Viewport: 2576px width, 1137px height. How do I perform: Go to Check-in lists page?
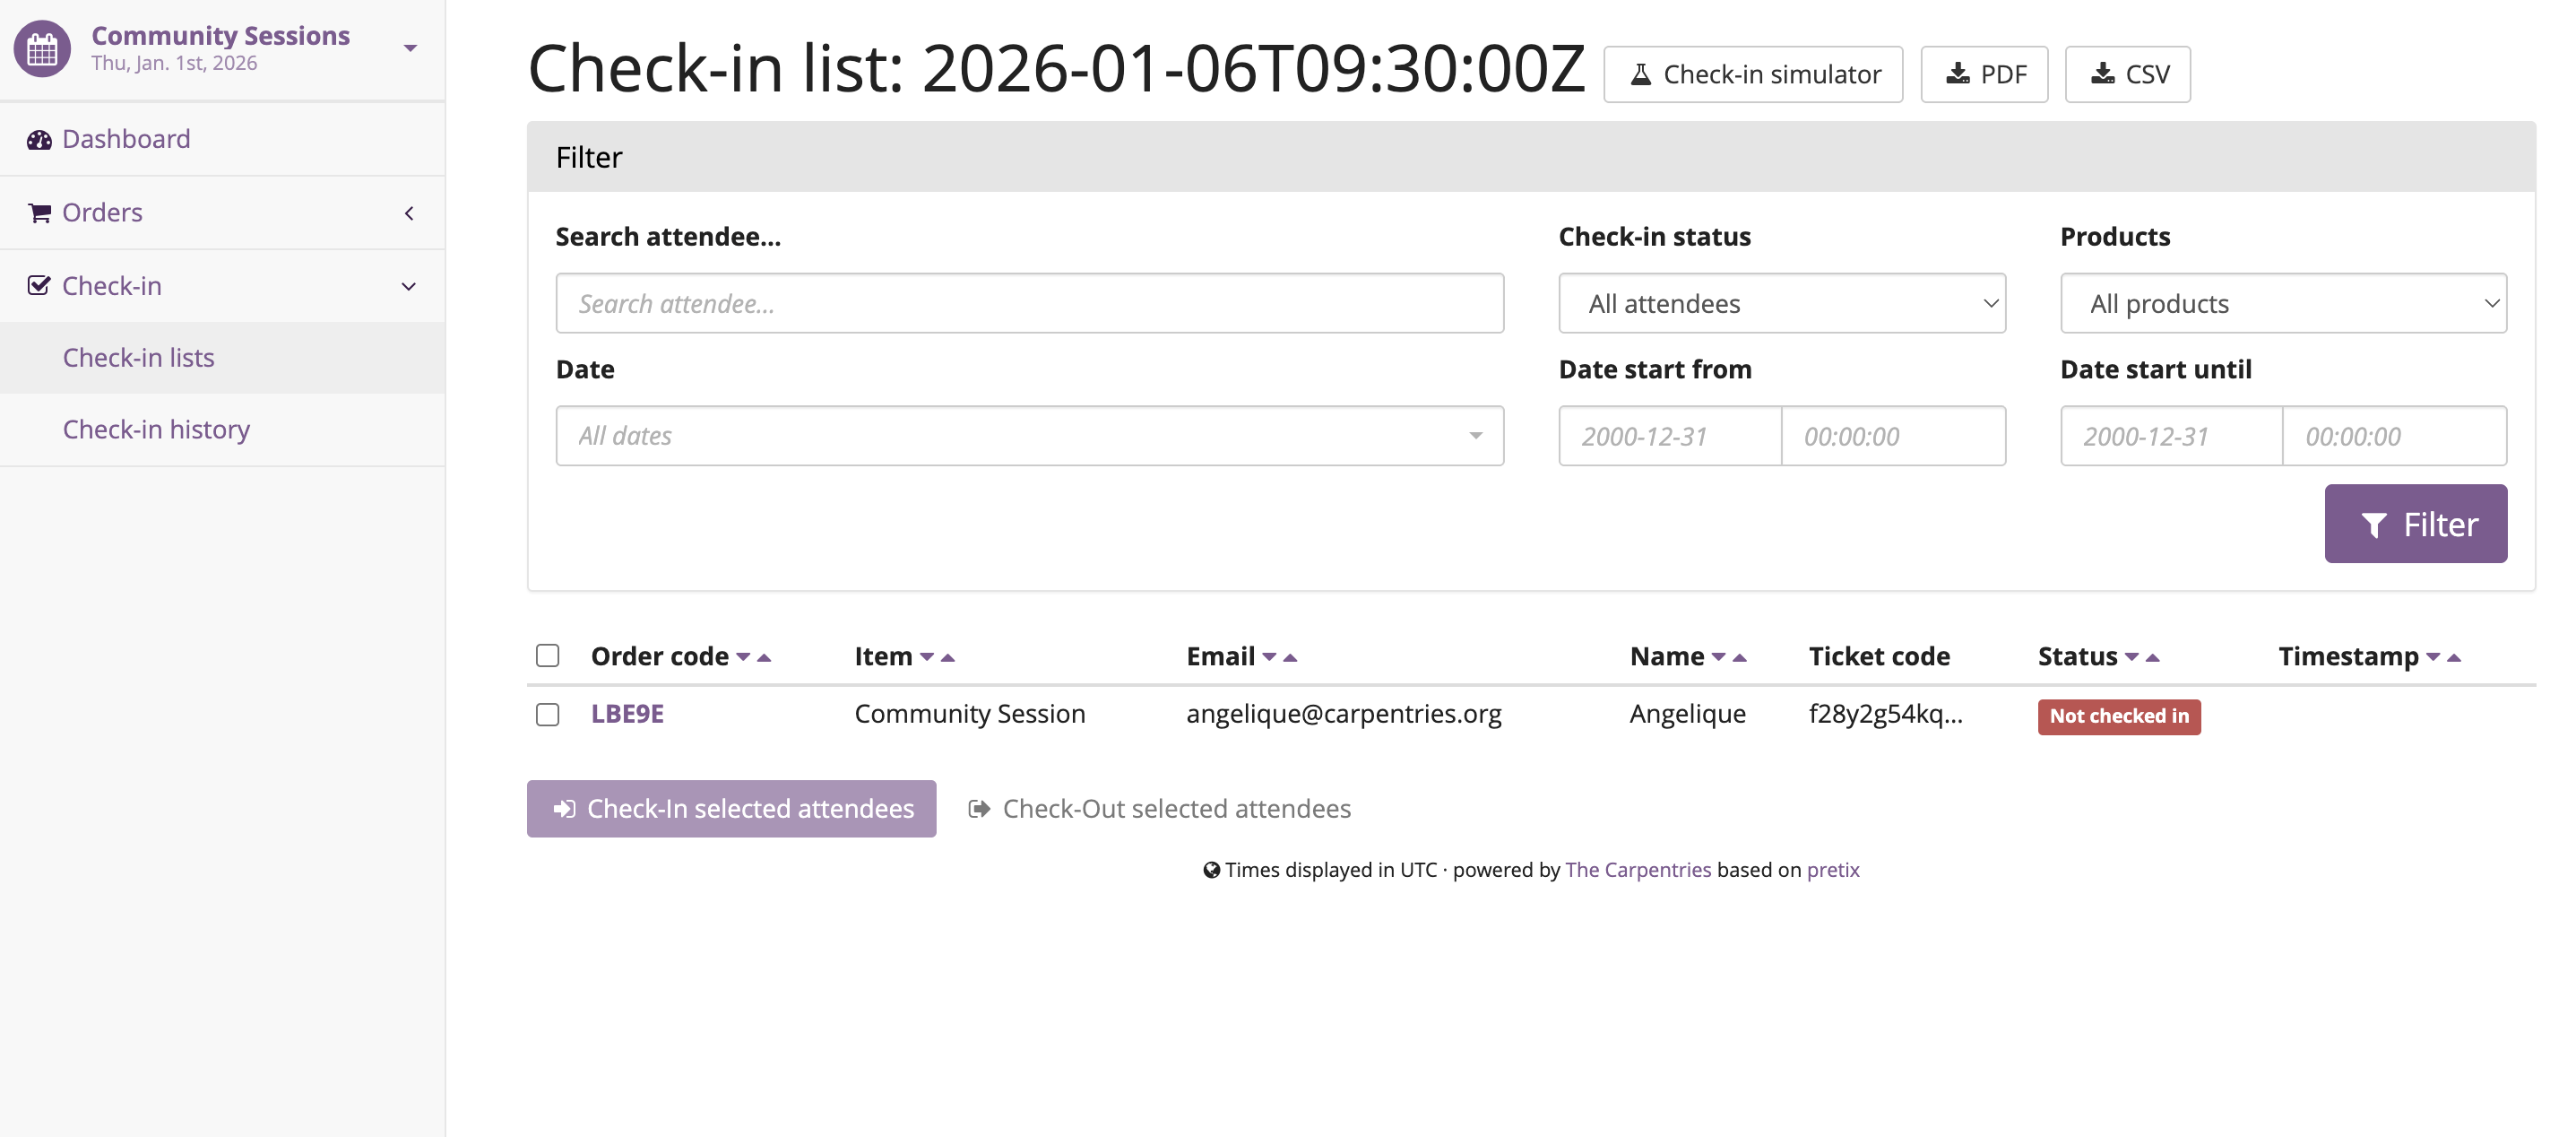[138, 357]
